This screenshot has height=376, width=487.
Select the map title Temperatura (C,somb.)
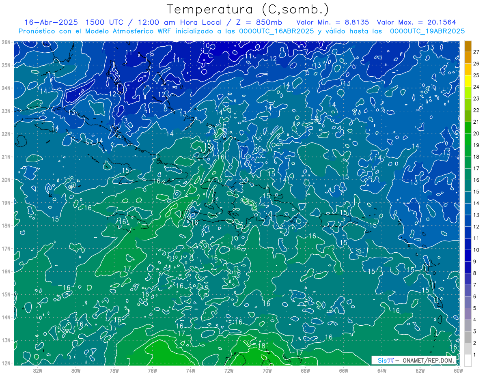[x=248, y=9]
